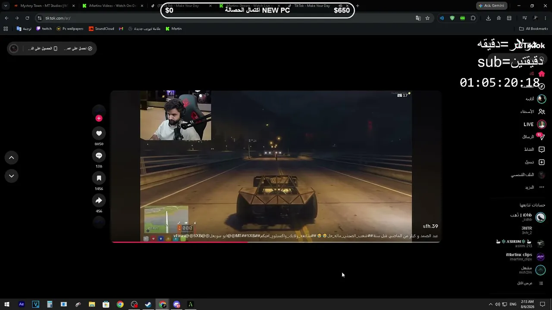
Task: Open the All Bookmarks folder
Action: (533, 29)
